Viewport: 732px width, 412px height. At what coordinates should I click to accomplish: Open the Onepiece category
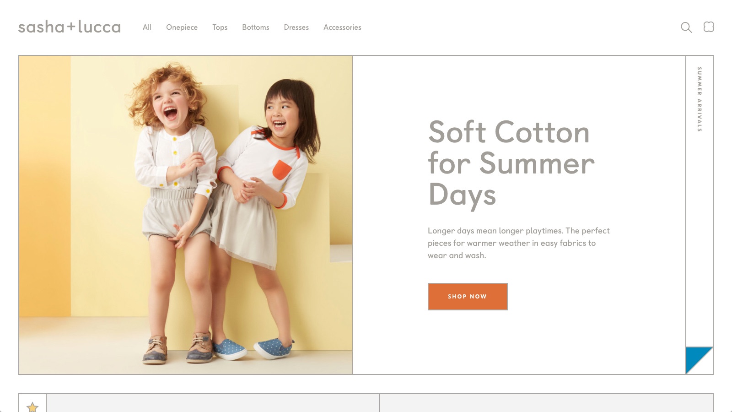(x=182, y=27)
